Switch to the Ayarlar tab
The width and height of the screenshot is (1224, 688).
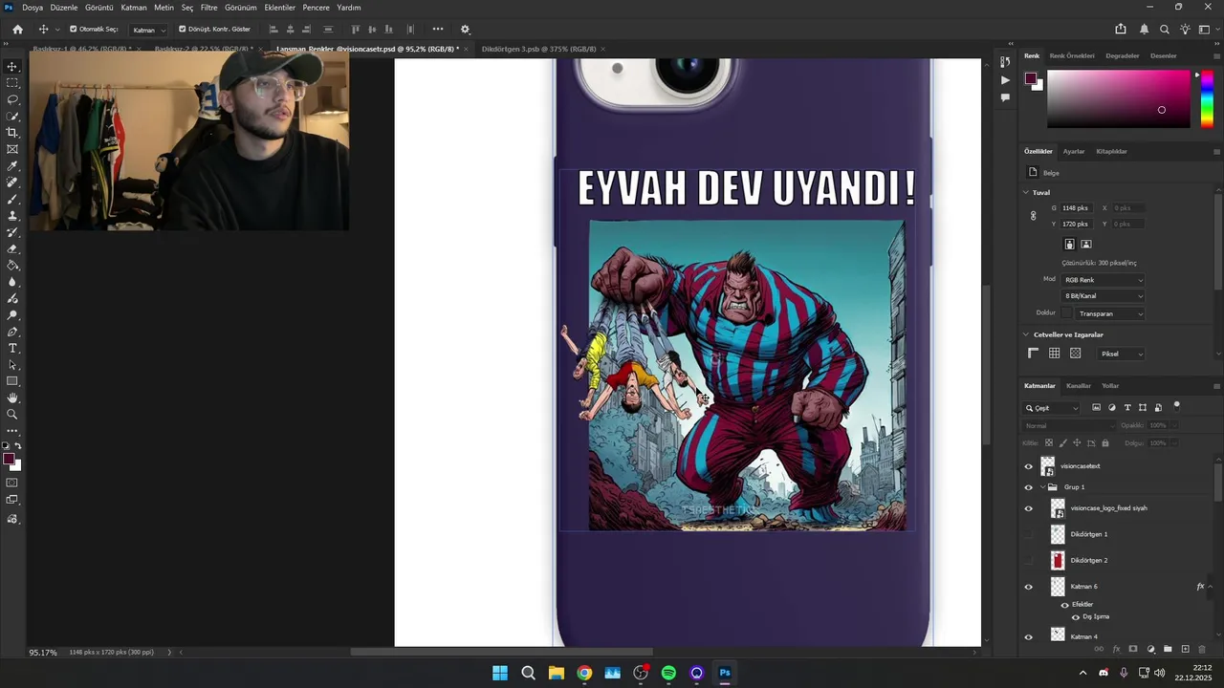[1074, 151]
